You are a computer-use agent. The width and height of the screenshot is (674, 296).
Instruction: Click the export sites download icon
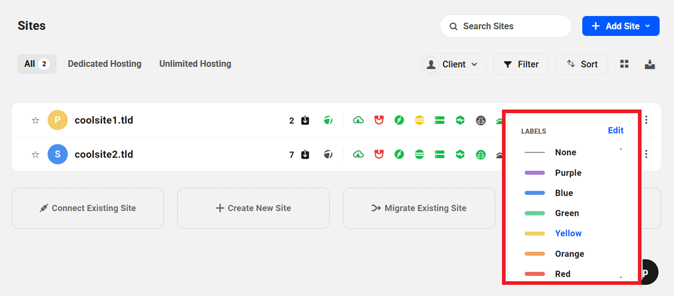point(650,64)
